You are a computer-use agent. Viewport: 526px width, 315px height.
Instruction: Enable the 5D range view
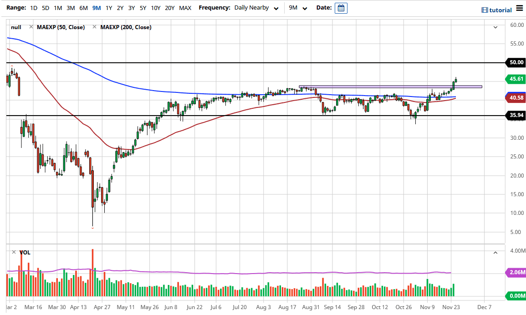coord(45,8)
